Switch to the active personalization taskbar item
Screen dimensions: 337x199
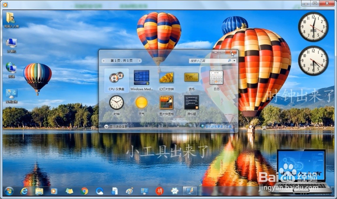pos(190,191)
